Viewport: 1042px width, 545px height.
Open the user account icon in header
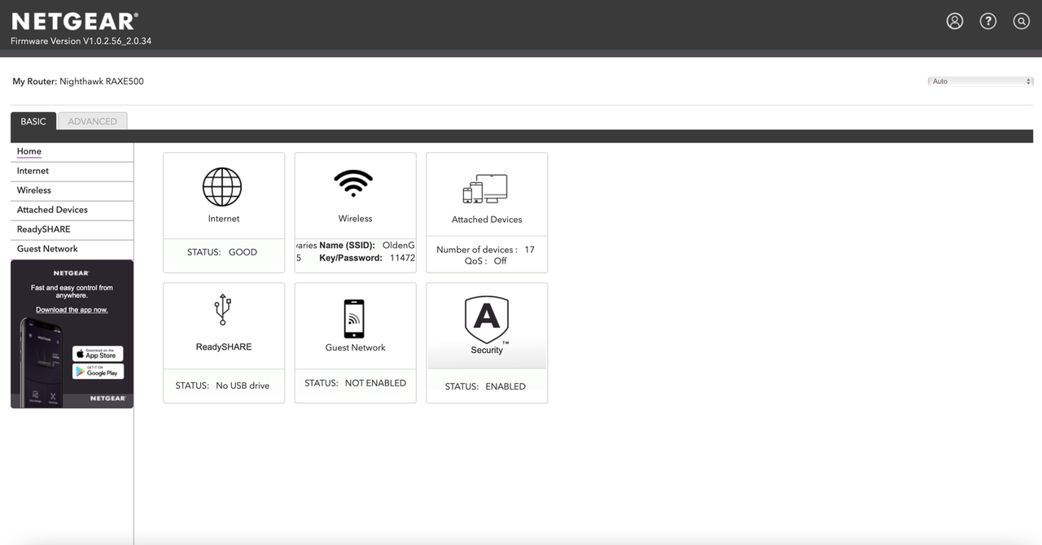click(x=955, y=21)
